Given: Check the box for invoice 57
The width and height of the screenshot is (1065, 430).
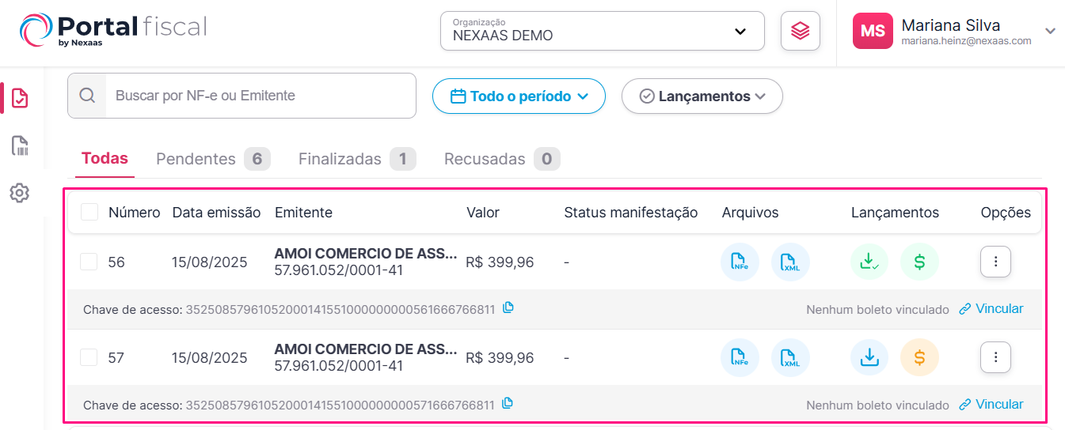Looking at the screenshot, I should coord(89,357).
